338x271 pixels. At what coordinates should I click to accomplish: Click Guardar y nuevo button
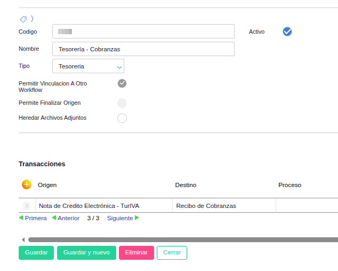[86, 253]
